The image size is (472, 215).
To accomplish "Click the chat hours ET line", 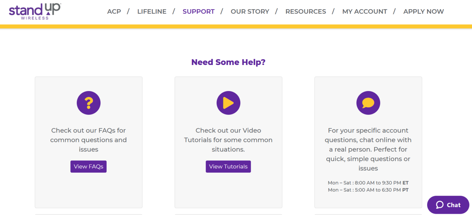I will click(x=368, y=183).
